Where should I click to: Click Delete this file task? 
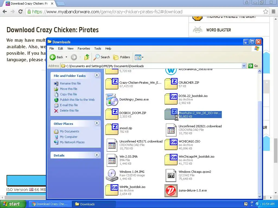coord(69,110)
